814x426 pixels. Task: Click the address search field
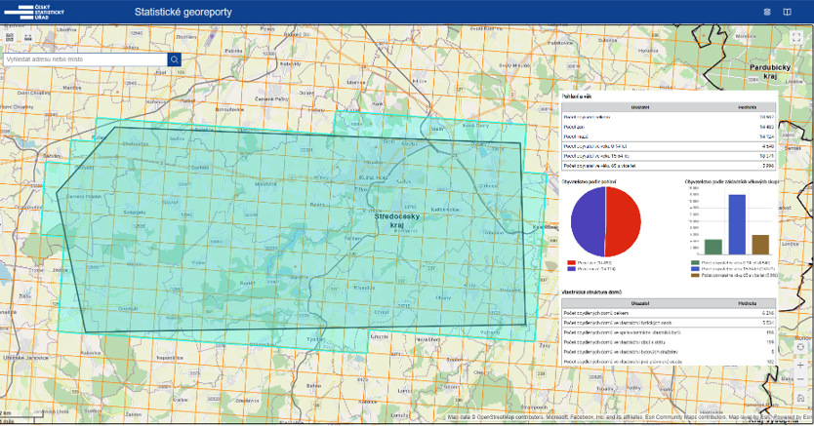click(84, 59)
